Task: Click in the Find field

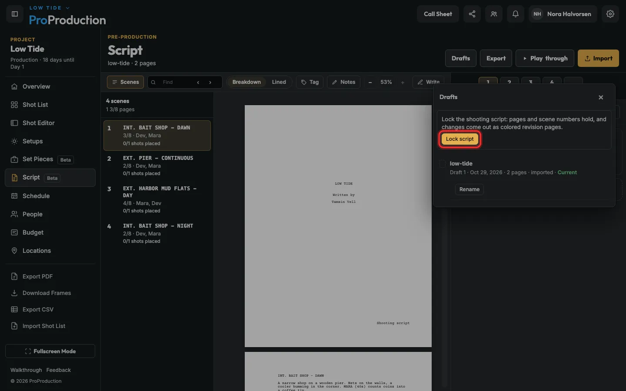Action: coord(176,82)
